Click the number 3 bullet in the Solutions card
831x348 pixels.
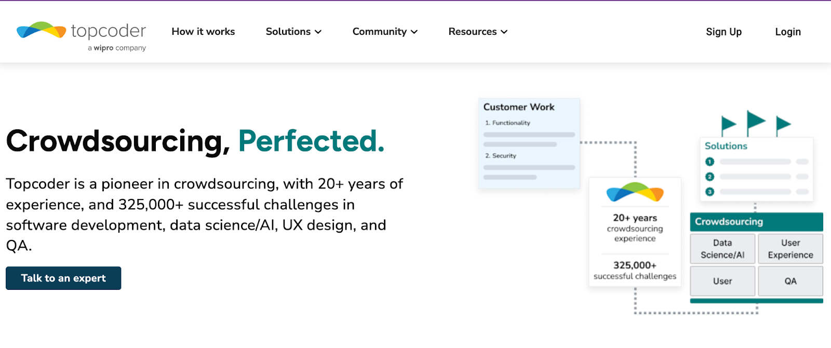point(709,192)
